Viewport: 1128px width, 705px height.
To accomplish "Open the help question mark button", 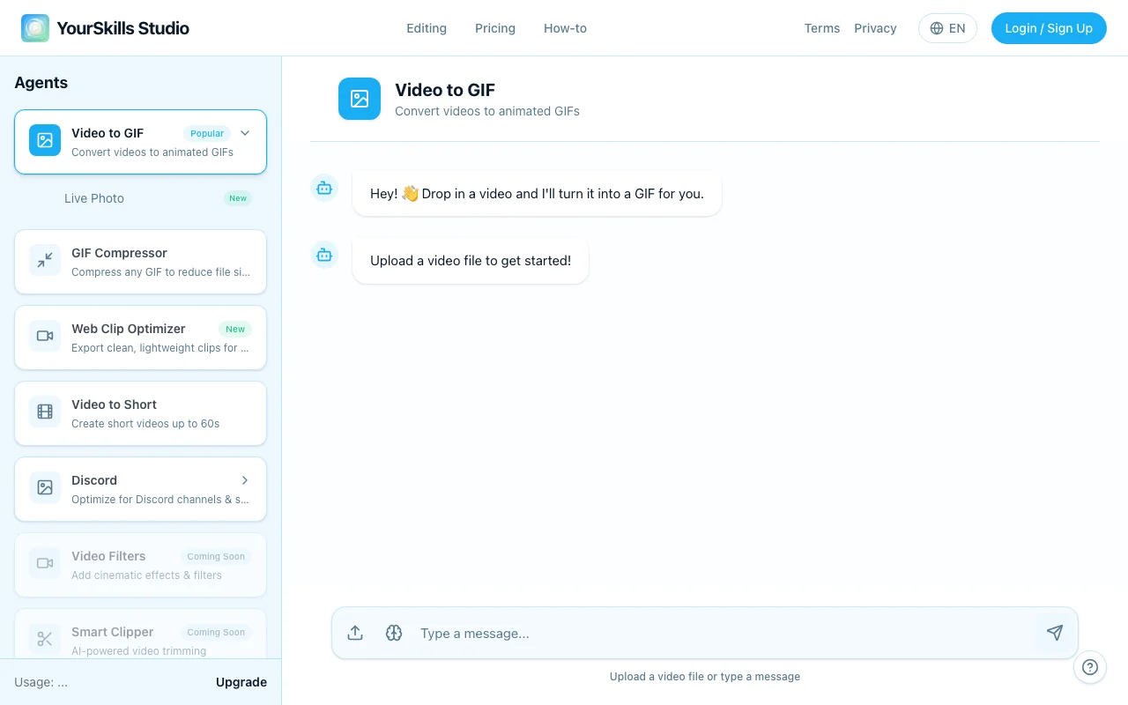I will tap(1090, 667).
